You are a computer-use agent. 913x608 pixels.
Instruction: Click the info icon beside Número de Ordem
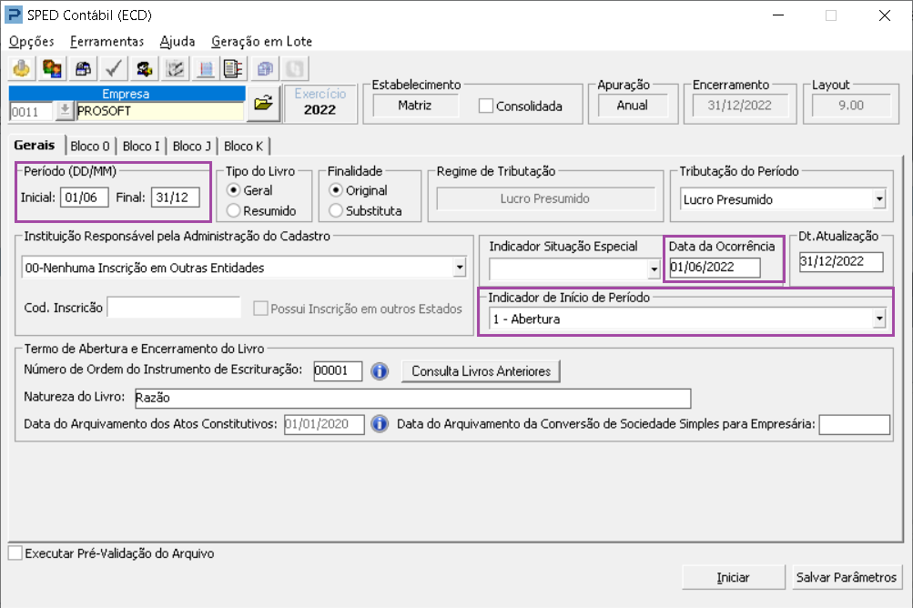click(x=379, y=371)
